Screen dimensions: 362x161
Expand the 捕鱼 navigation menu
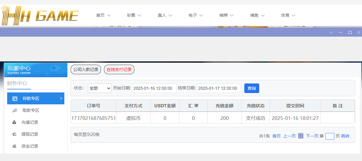point(257,15)
